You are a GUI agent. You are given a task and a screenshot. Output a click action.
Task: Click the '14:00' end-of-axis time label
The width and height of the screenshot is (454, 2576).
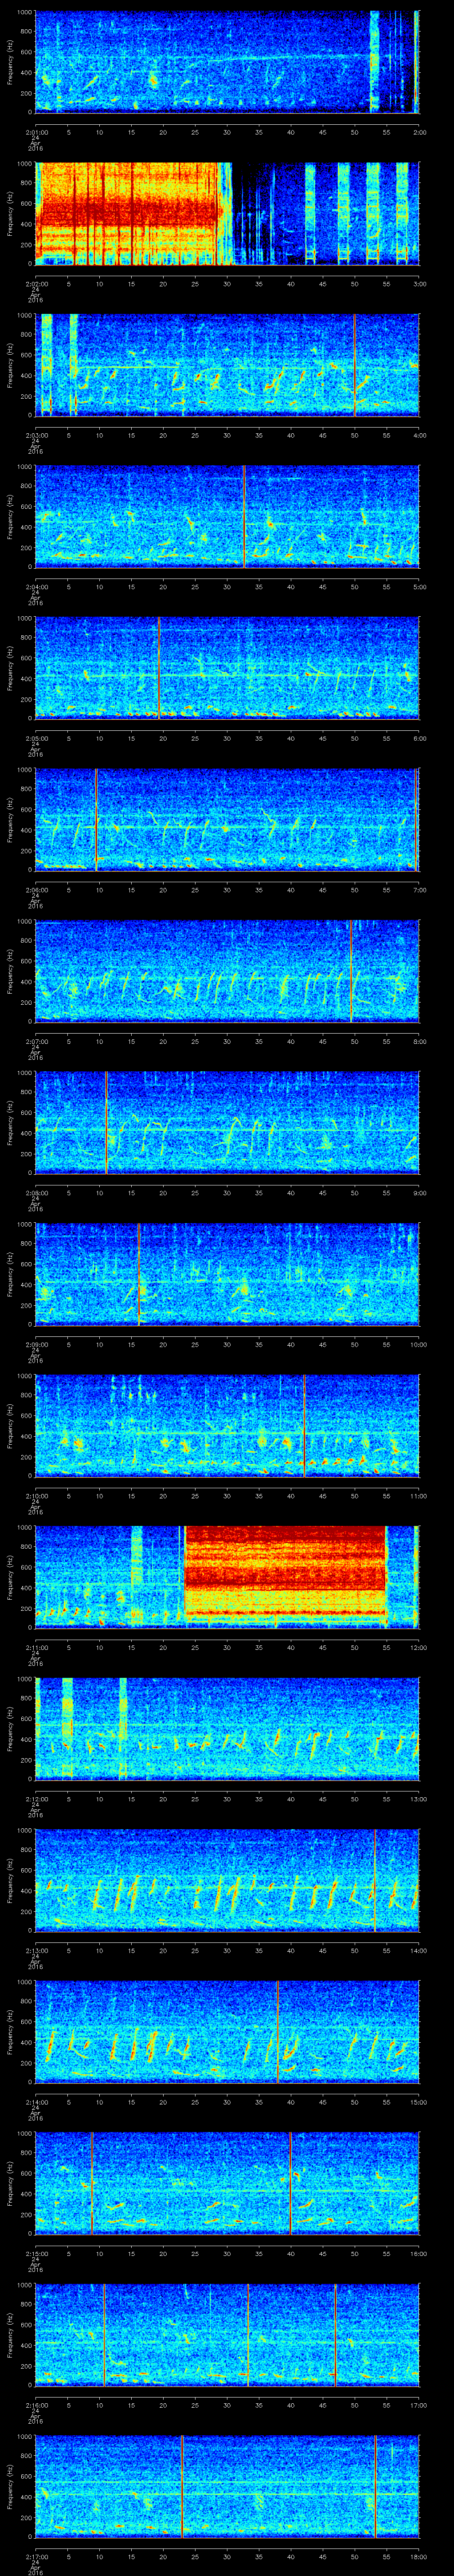coord(418,1950)
